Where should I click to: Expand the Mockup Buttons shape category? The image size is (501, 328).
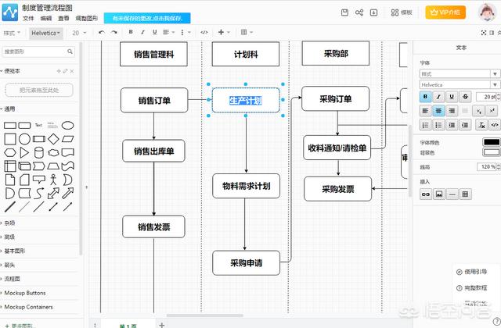[25, 293]
